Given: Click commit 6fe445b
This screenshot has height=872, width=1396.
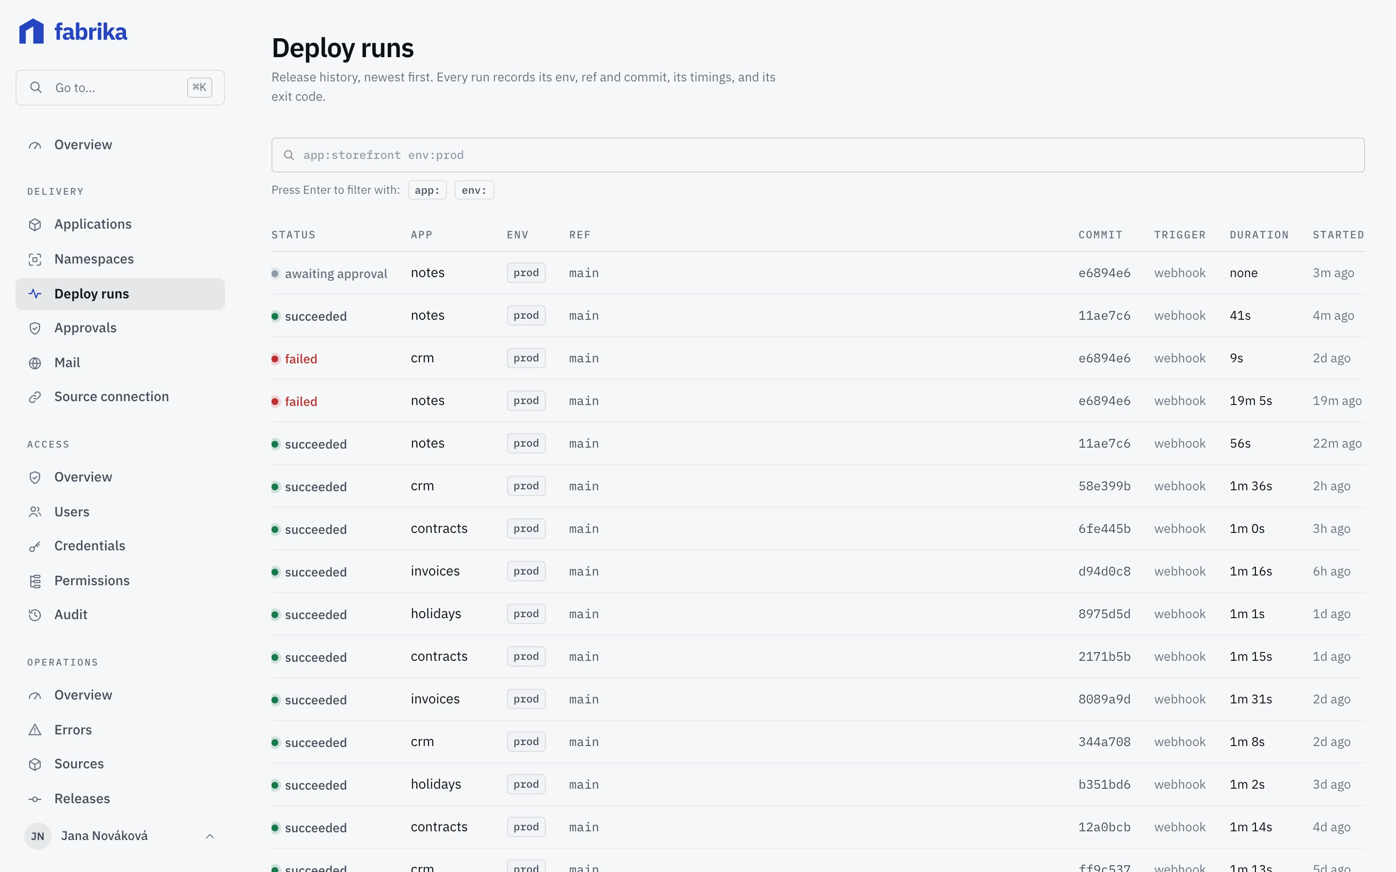Looking at the screenshot, I should (x=1105, y=529).
